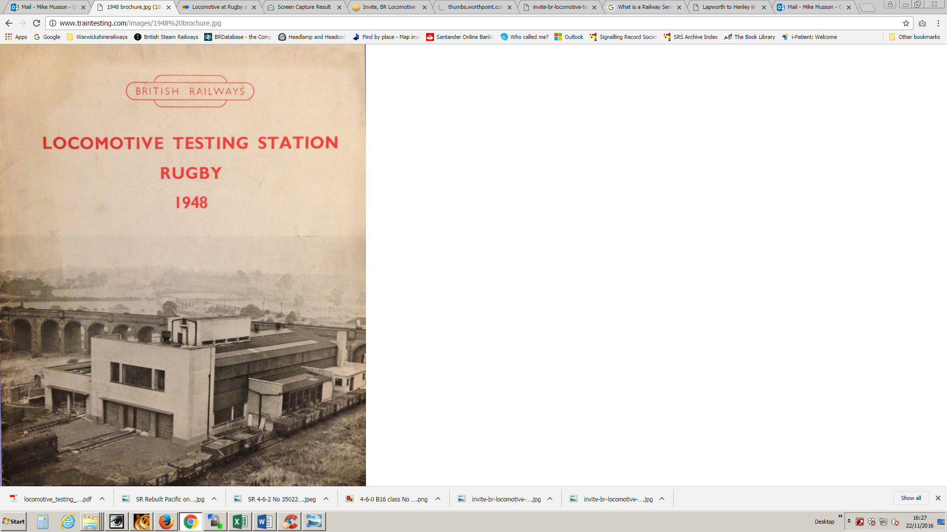Viewport: 947px width, 532px height.
Task: Open the Windows Start menu
Action: [14, 522]
